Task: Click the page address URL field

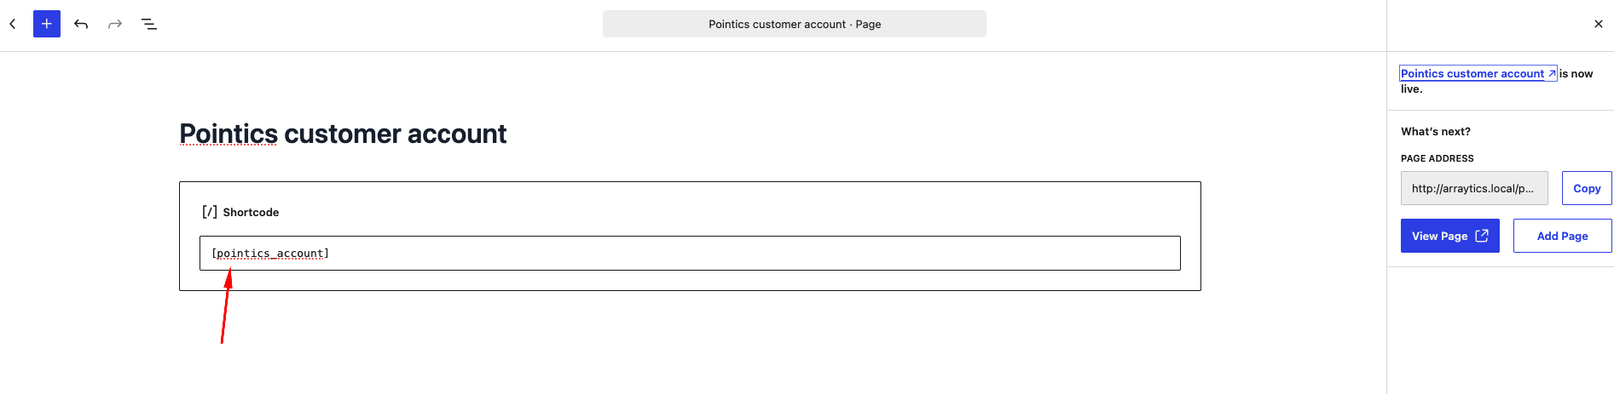Action: (x=1474, y=188)
